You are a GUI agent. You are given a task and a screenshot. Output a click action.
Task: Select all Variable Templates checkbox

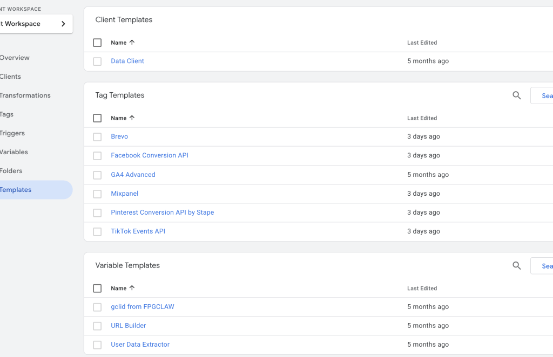pyautogui.click(x=97, y=289)
